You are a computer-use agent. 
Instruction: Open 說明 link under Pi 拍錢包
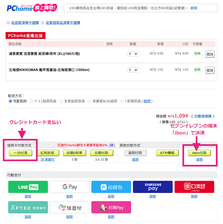pyautogui.click(x=111, y=196)
